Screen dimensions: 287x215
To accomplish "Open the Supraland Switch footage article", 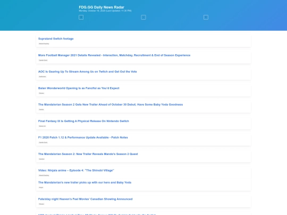I will point(56,39).
